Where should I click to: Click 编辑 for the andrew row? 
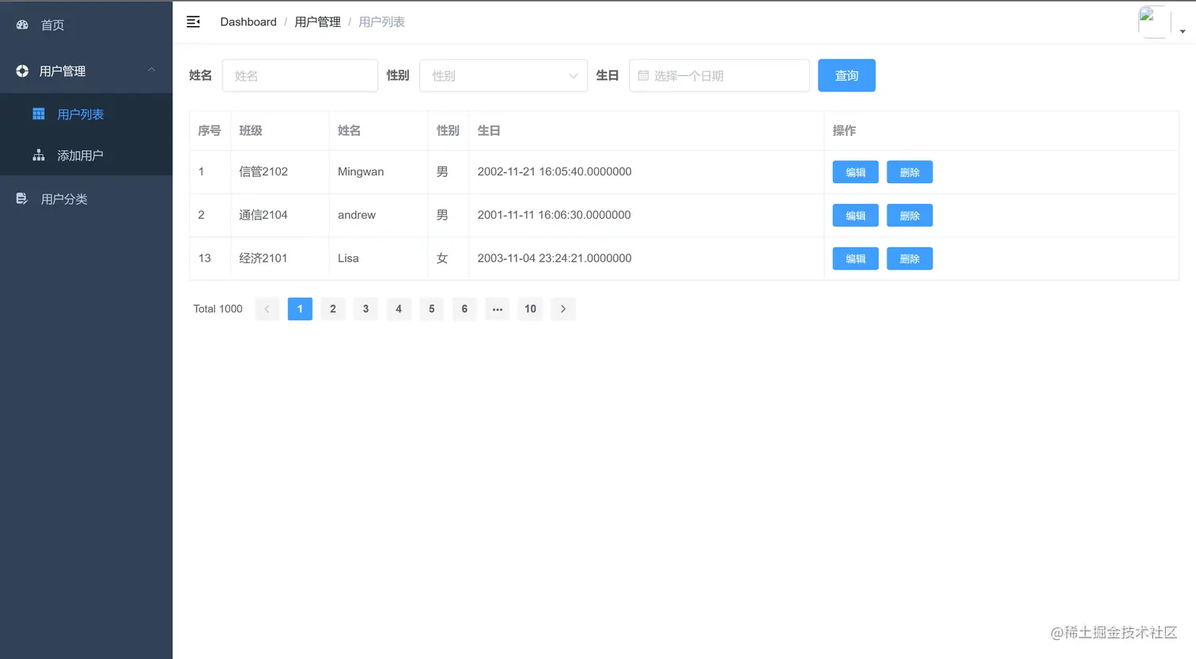click(855, 216)
